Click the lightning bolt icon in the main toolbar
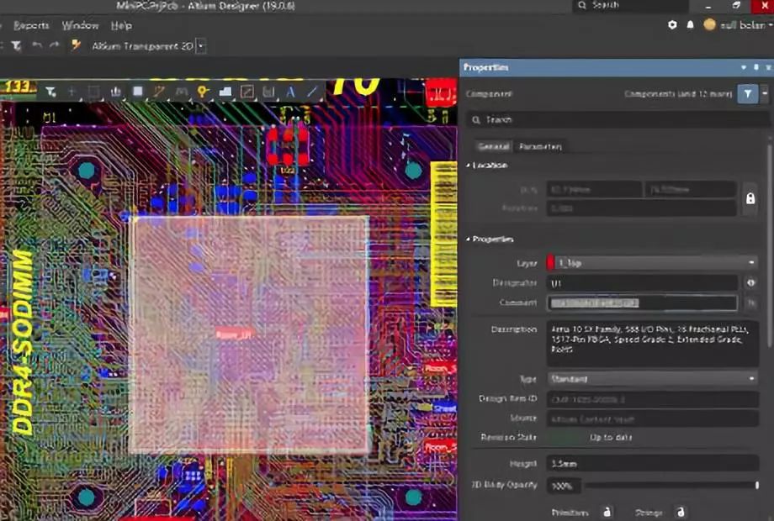Screen dimensions: 774x521 tap(76, 45)
